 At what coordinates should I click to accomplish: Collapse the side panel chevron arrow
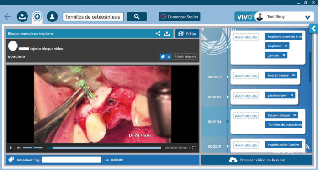pos(313,29)
